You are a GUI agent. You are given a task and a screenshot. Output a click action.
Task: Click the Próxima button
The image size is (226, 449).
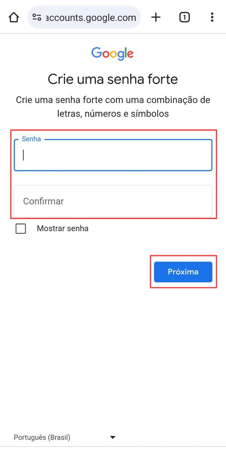click(183, 272)
